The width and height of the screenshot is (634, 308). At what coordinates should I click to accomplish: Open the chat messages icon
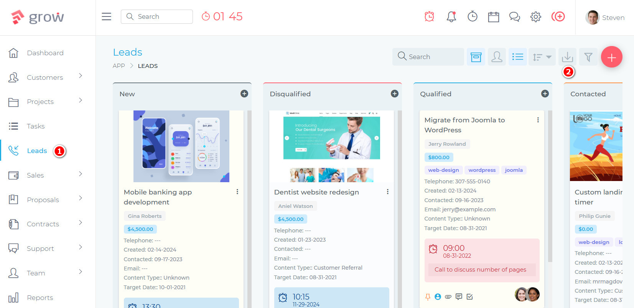514,17
